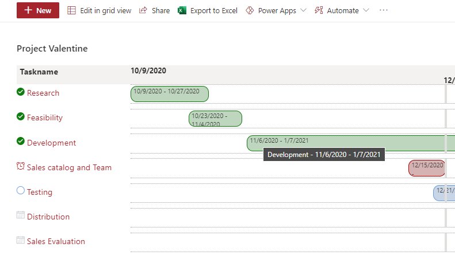This screenshot has height=255, width=455.
Task: Click the plus icon in New button
Action: click(x=28, y=10)
